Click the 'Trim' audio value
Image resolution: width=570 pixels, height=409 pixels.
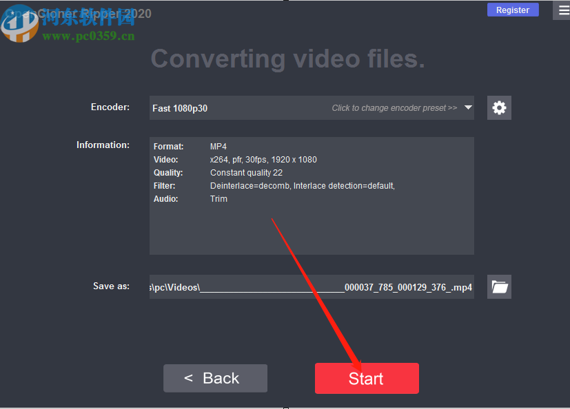[x=218, y=199]
